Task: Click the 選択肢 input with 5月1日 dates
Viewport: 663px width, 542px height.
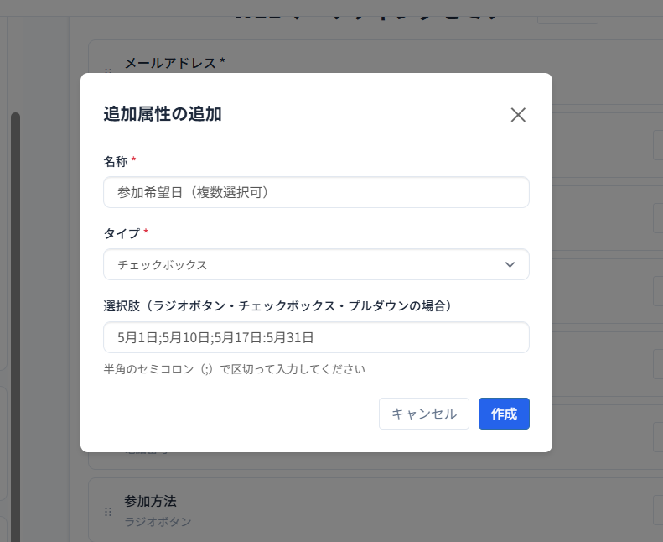Action: click(x=316, y=337)
